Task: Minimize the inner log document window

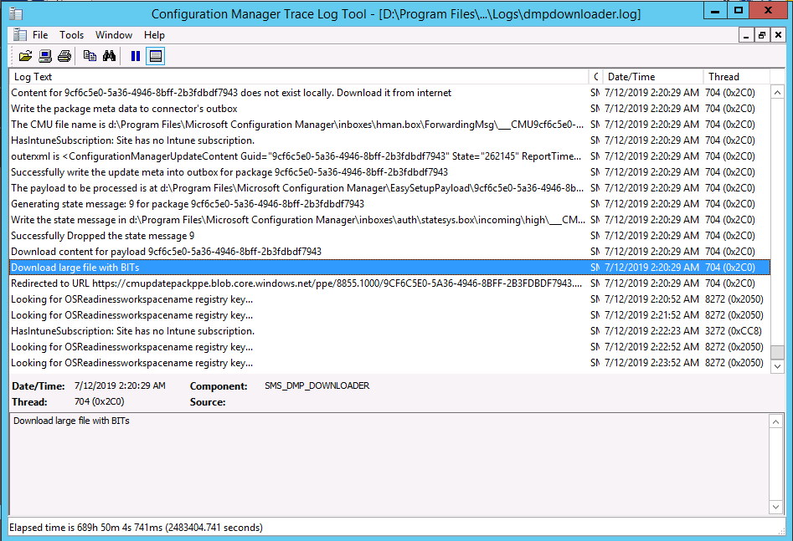Action: (746, 35)
